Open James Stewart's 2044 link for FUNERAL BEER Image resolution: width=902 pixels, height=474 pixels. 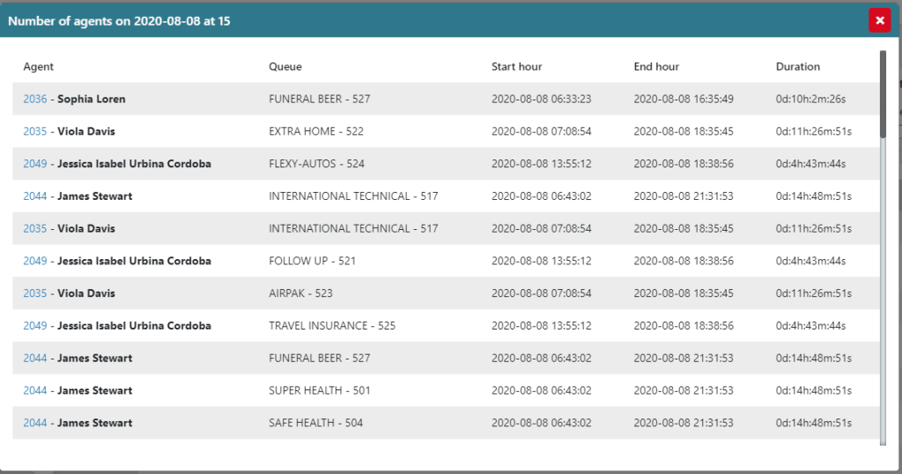click(35, 359)
